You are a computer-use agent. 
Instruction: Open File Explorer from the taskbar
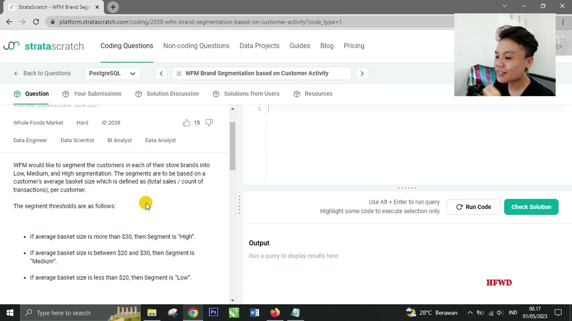pyautogui.click(x=152, y=313)
